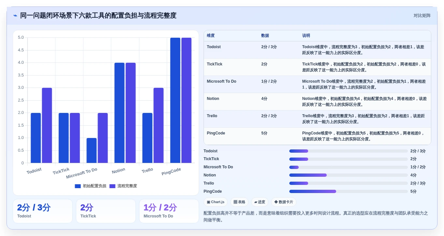
Task: Click the PingCode 流程完整度 bar in chart
Action: click(186, 100)
